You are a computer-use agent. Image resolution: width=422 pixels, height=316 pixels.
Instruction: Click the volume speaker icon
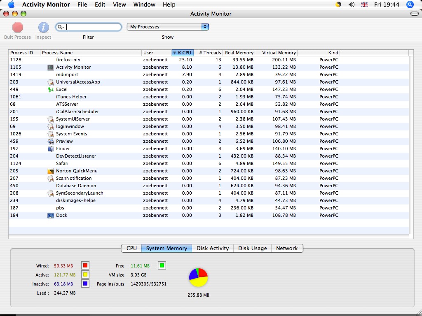351,4
